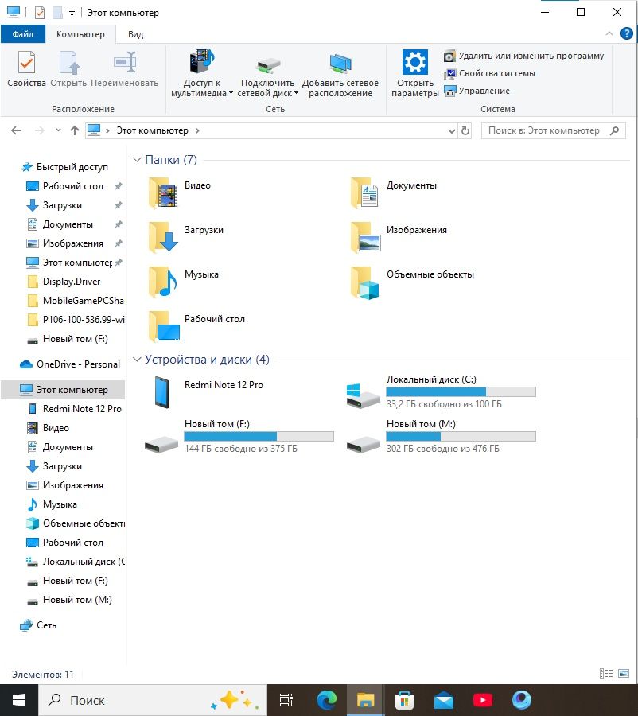Go up one folder level
The width and height of the screenshot is (638, 716).
click(75, 130)
